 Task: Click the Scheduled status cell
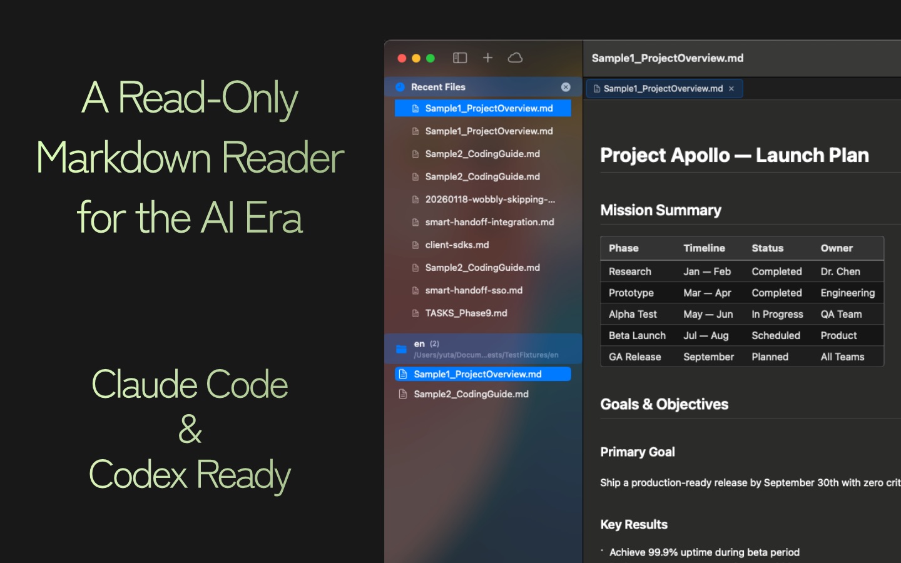776,335
